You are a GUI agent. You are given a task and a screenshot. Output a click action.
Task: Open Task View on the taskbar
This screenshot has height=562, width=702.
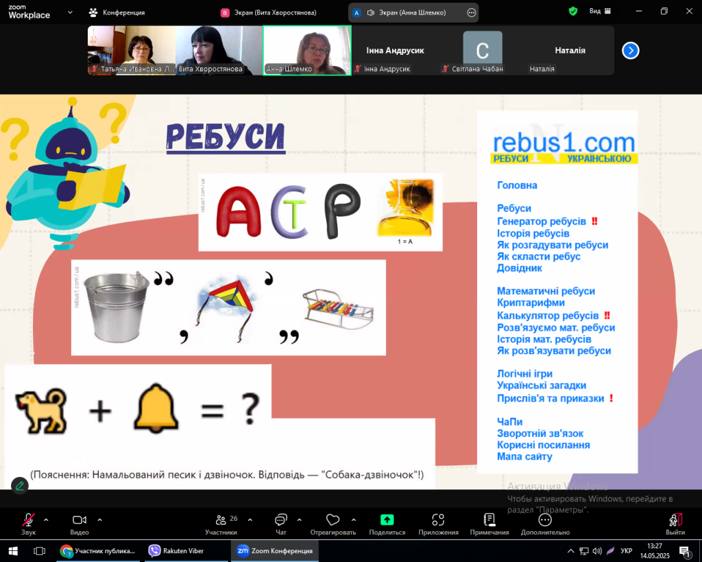[39, 551]
